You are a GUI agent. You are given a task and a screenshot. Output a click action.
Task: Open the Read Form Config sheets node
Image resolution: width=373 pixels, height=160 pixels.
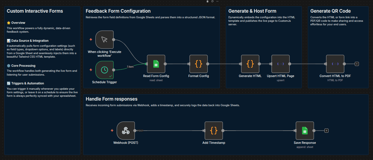[156, 64]
